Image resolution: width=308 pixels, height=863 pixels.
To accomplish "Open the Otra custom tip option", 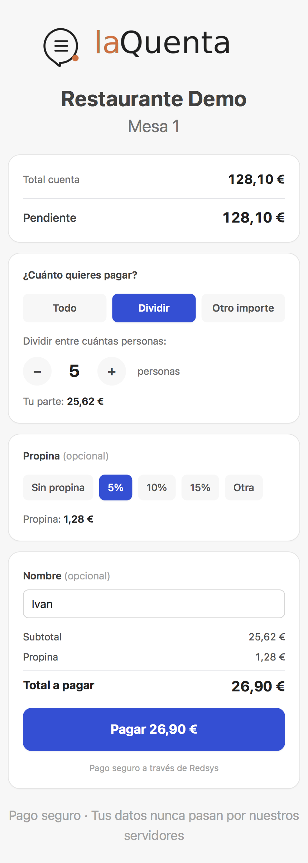I will coord(244,488).
